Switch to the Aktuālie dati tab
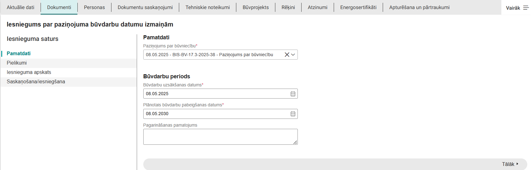Screen dimensions: 531x170 (21, 7)
